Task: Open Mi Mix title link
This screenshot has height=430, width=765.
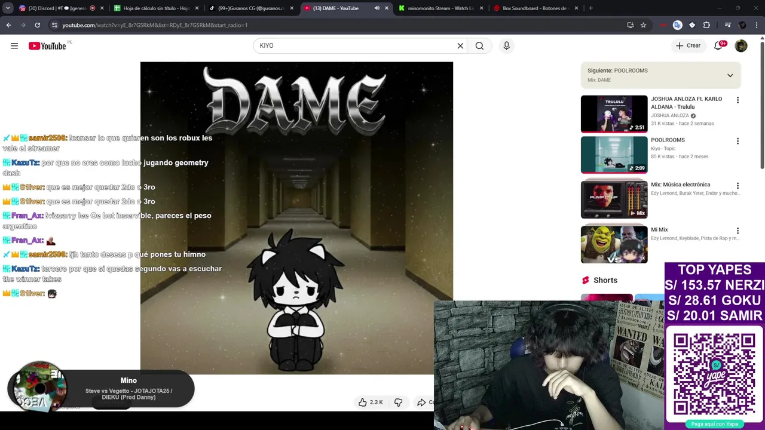Action: pyautogui.click(x=659, y=230)
